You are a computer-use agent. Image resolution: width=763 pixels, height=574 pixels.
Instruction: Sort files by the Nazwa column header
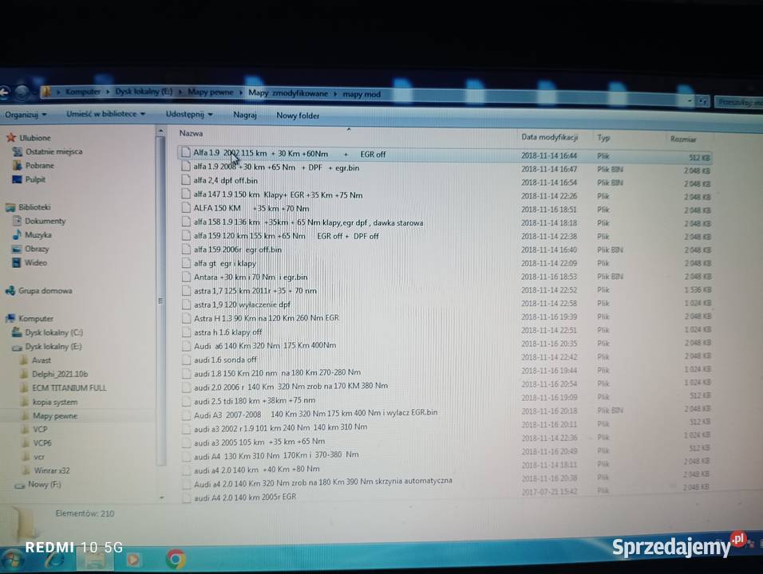click(191, 133)
